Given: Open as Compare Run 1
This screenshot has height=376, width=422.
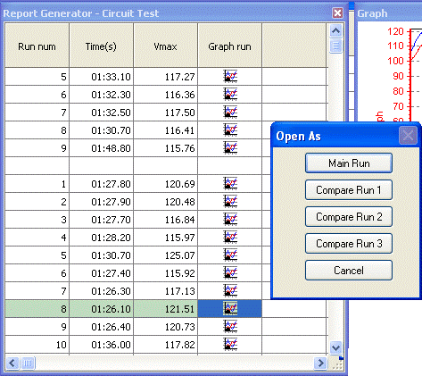Looking at the screenshot, I should pyautogui.click(x=349, y=190).
